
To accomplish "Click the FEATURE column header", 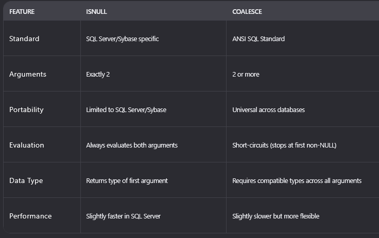I will click(22, 12).
